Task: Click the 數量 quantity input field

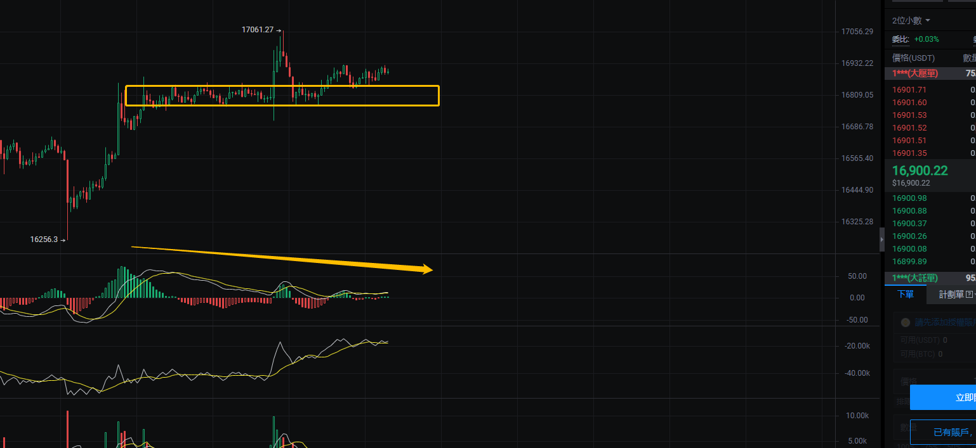Action: coord(935,427)
